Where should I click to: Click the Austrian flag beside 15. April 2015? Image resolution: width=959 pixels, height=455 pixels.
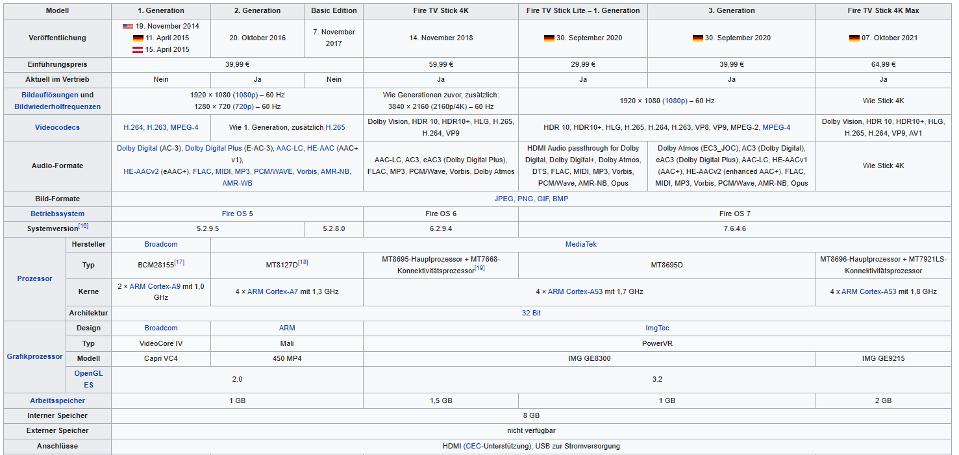pos(138,49)
